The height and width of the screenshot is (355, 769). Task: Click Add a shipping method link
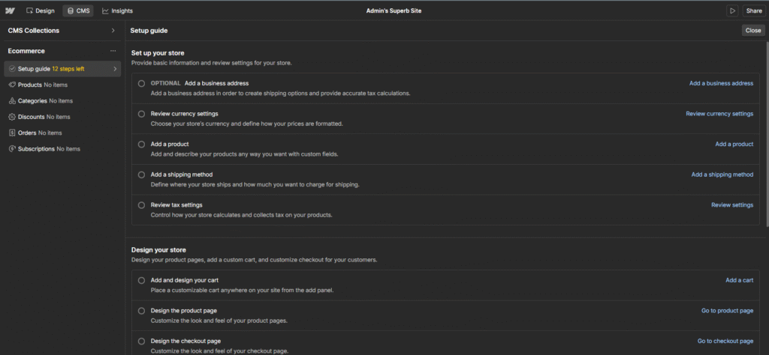click(722, 175)
